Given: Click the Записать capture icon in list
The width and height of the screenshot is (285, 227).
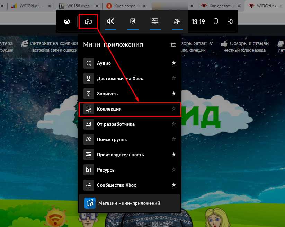Looking at the screenshot, I should [x=89, y=94].
